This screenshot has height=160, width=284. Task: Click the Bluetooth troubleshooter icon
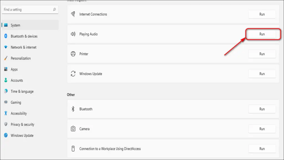[73, 109]
